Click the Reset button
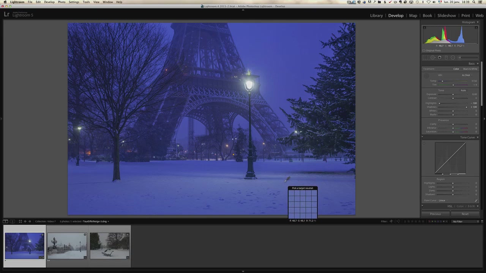Screen dimensions: 486x273 click(x=465, y=214)
